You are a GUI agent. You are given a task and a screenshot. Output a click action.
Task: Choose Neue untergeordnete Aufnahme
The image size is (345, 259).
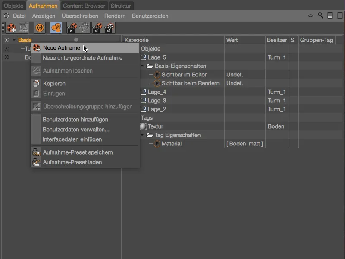(x=85, y=58)
